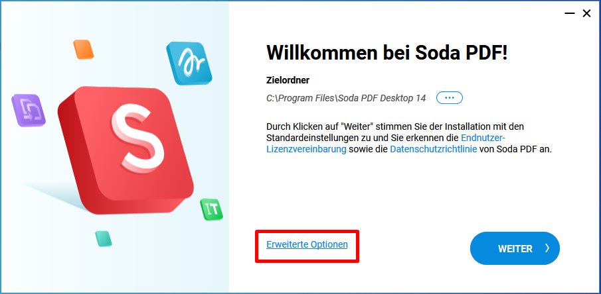This screenshot has width=601, height=294.
Task: Open folder browser with three-dots button
Action: pos(450,98)
